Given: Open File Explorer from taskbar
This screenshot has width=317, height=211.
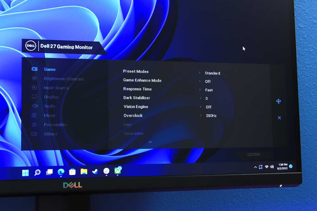Looking at the screenshot, I should [x=84, y=171].
